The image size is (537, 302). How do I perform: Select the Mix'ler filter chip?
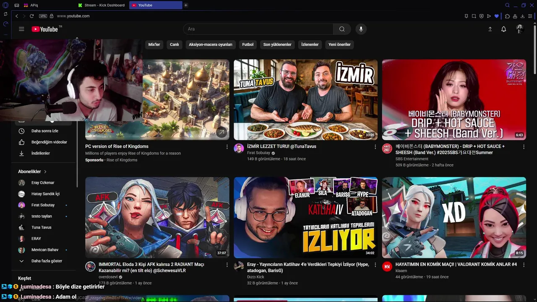point(154,44)
